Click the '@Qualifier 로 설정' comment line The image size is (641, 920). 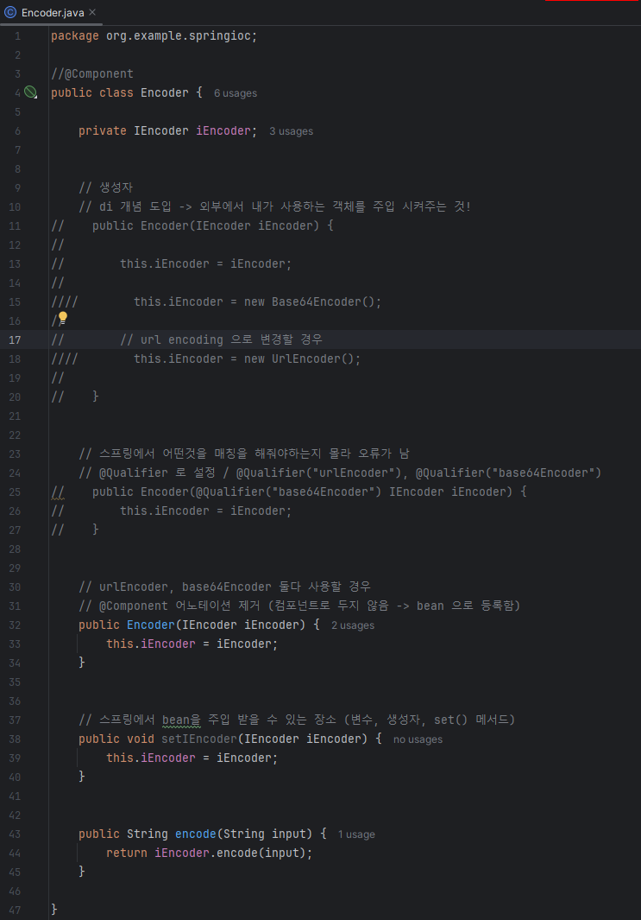(x=340, y=473)
